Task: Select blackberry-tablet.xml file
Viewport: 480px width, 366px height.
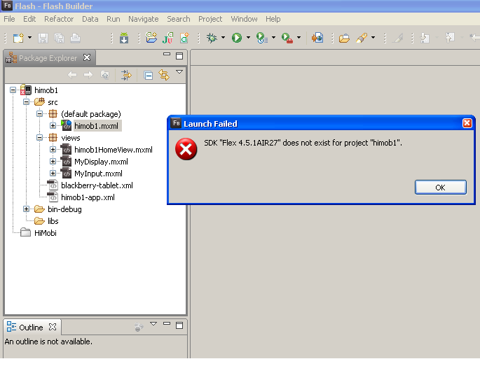Action: click(97, 185)
